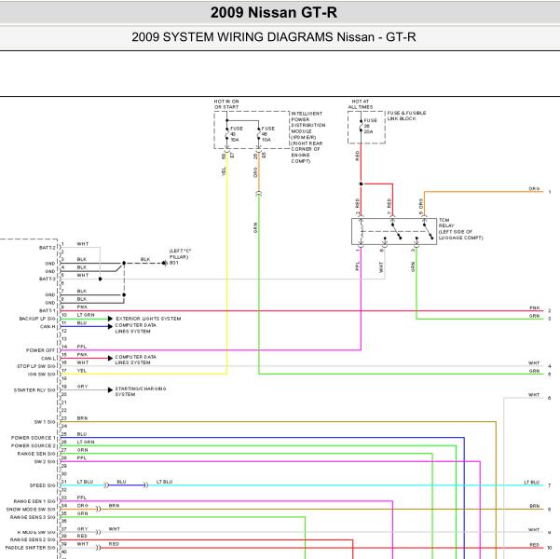Image resolution: width=560 pixels, height=559 pixels.
Task: Click the 'RANGE SEN 1 SIG' pin label
Action: pyautogui.click(x=34, y=501)
